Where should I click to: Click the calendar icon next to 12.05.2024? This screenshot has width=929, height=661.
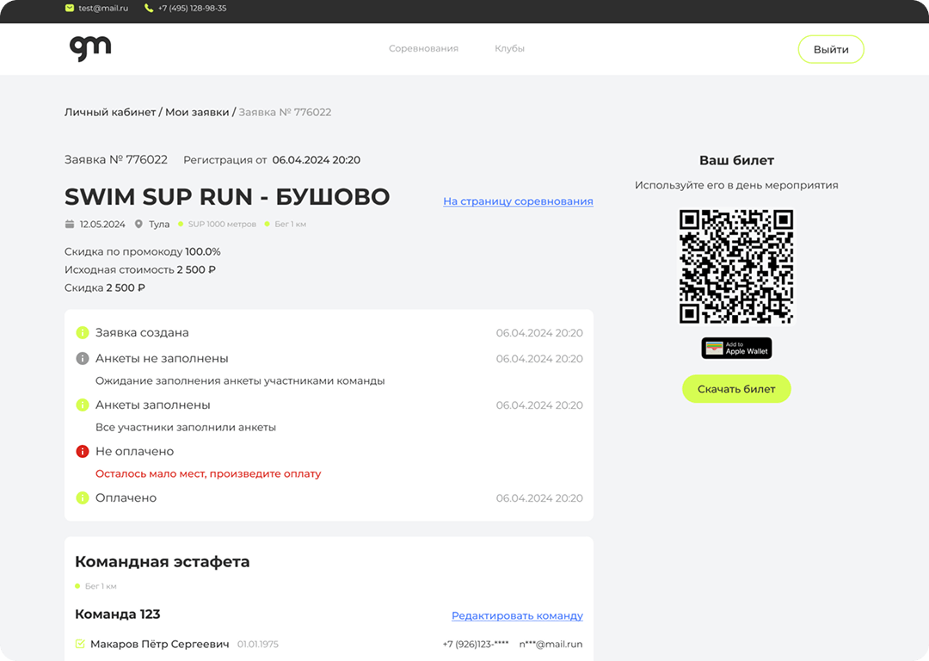pyautogui.click(x=70, y=225)
